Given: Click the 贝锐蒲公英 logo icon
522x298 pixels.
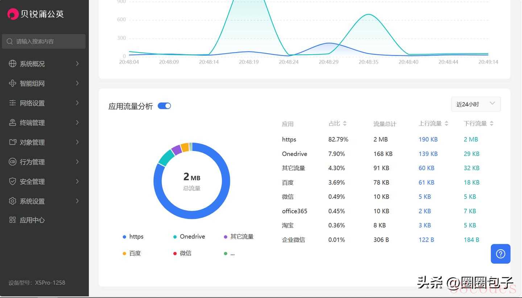Looking at the screenshot, I should (13, 14).
